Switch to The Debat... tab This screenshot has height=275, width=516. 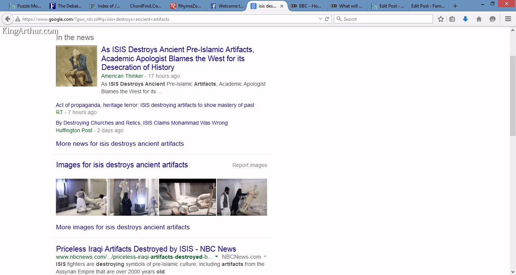(65, 6)
